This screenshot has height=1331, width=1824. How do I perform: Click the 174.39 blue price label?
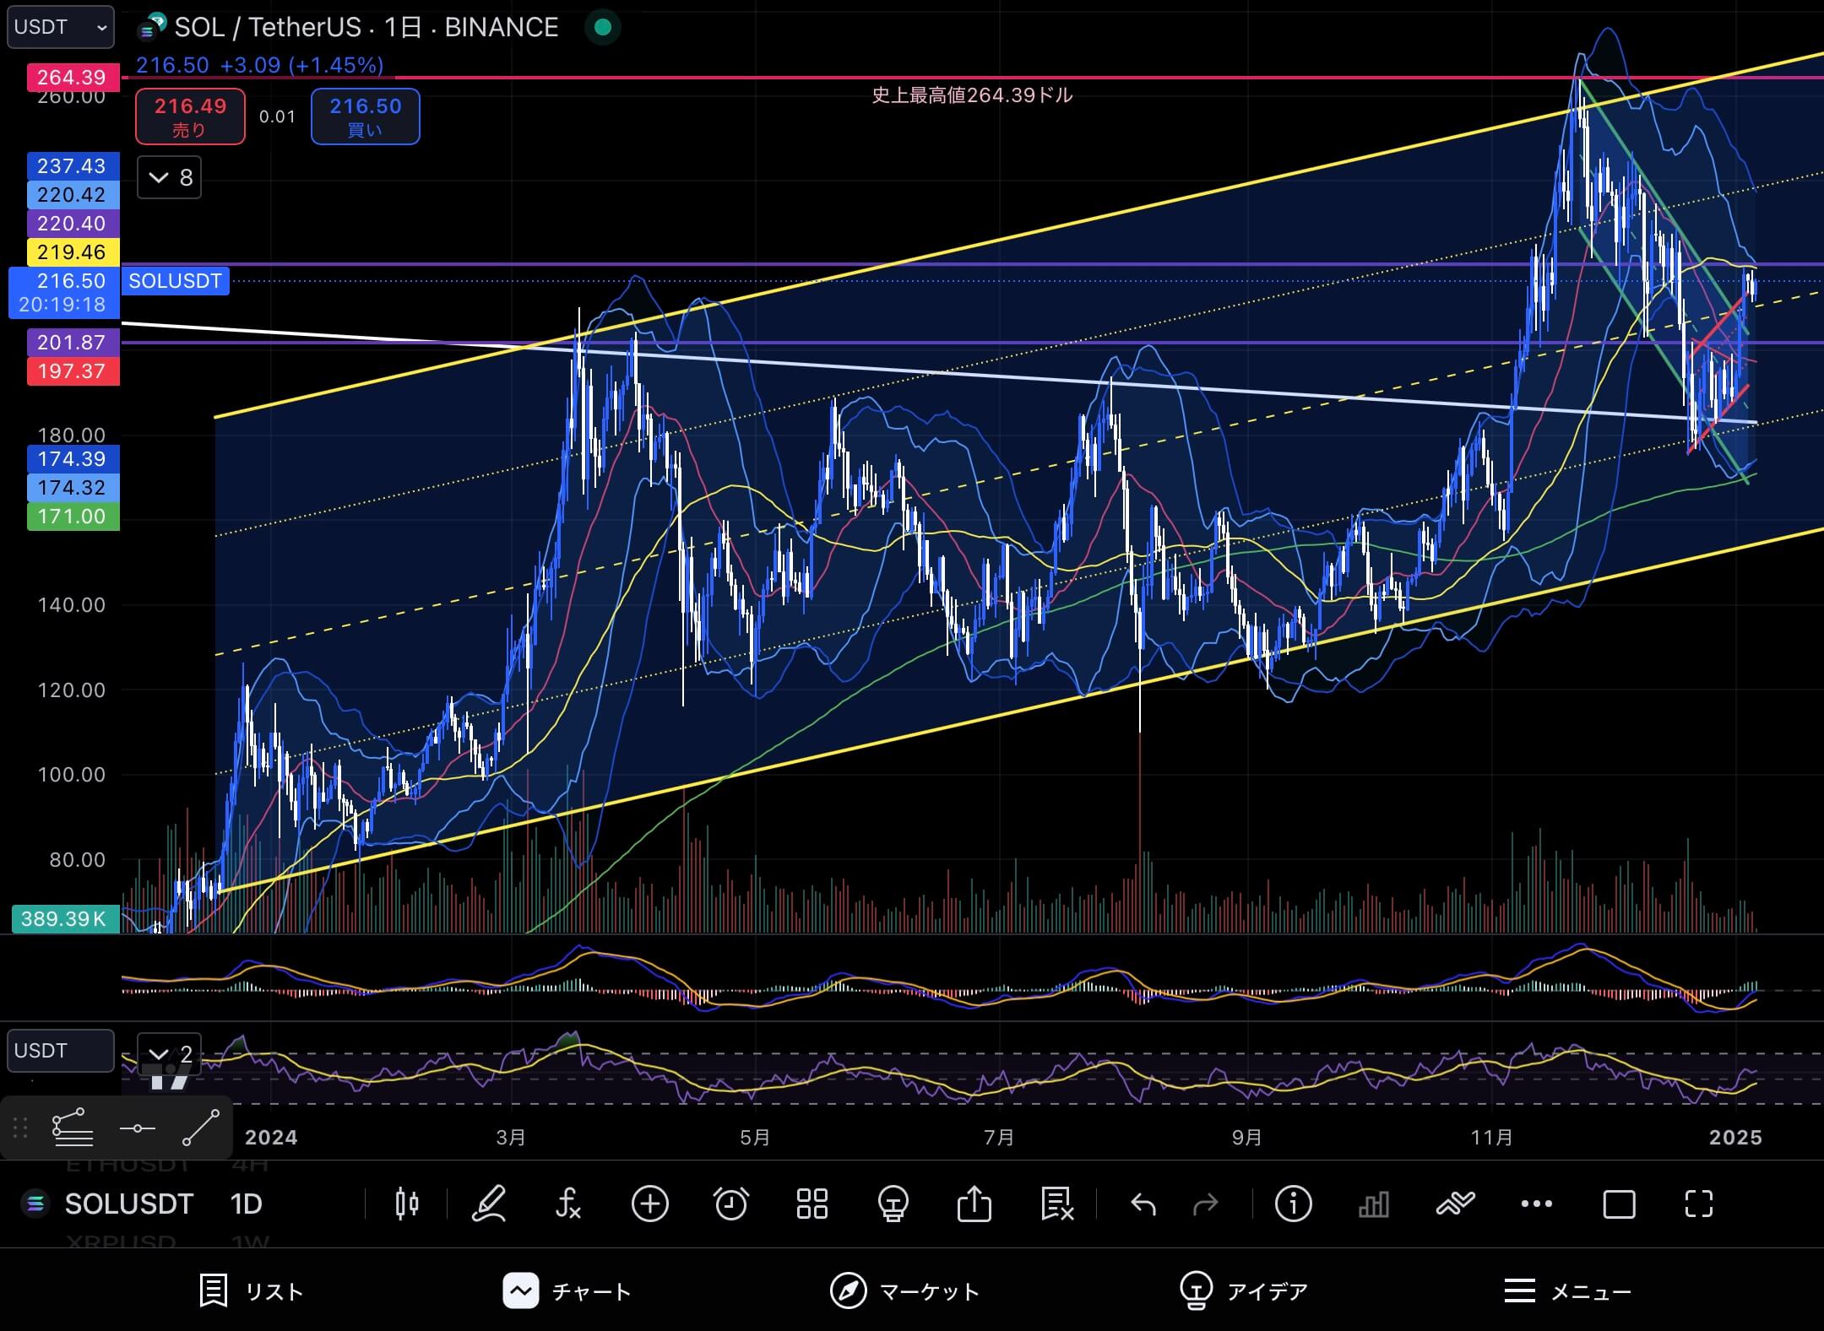tap(72, 458)
